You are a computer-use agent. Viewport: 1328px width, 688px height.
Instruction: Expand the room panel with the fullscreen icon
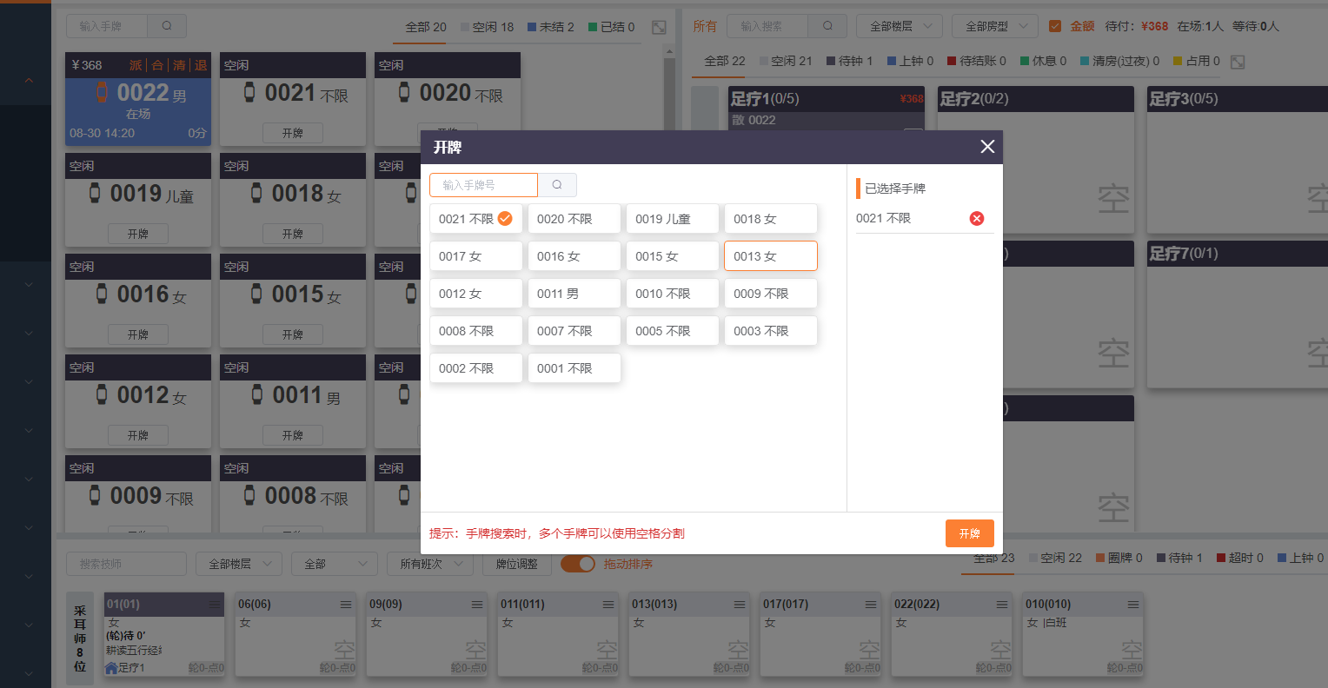tap(1238, 62)
